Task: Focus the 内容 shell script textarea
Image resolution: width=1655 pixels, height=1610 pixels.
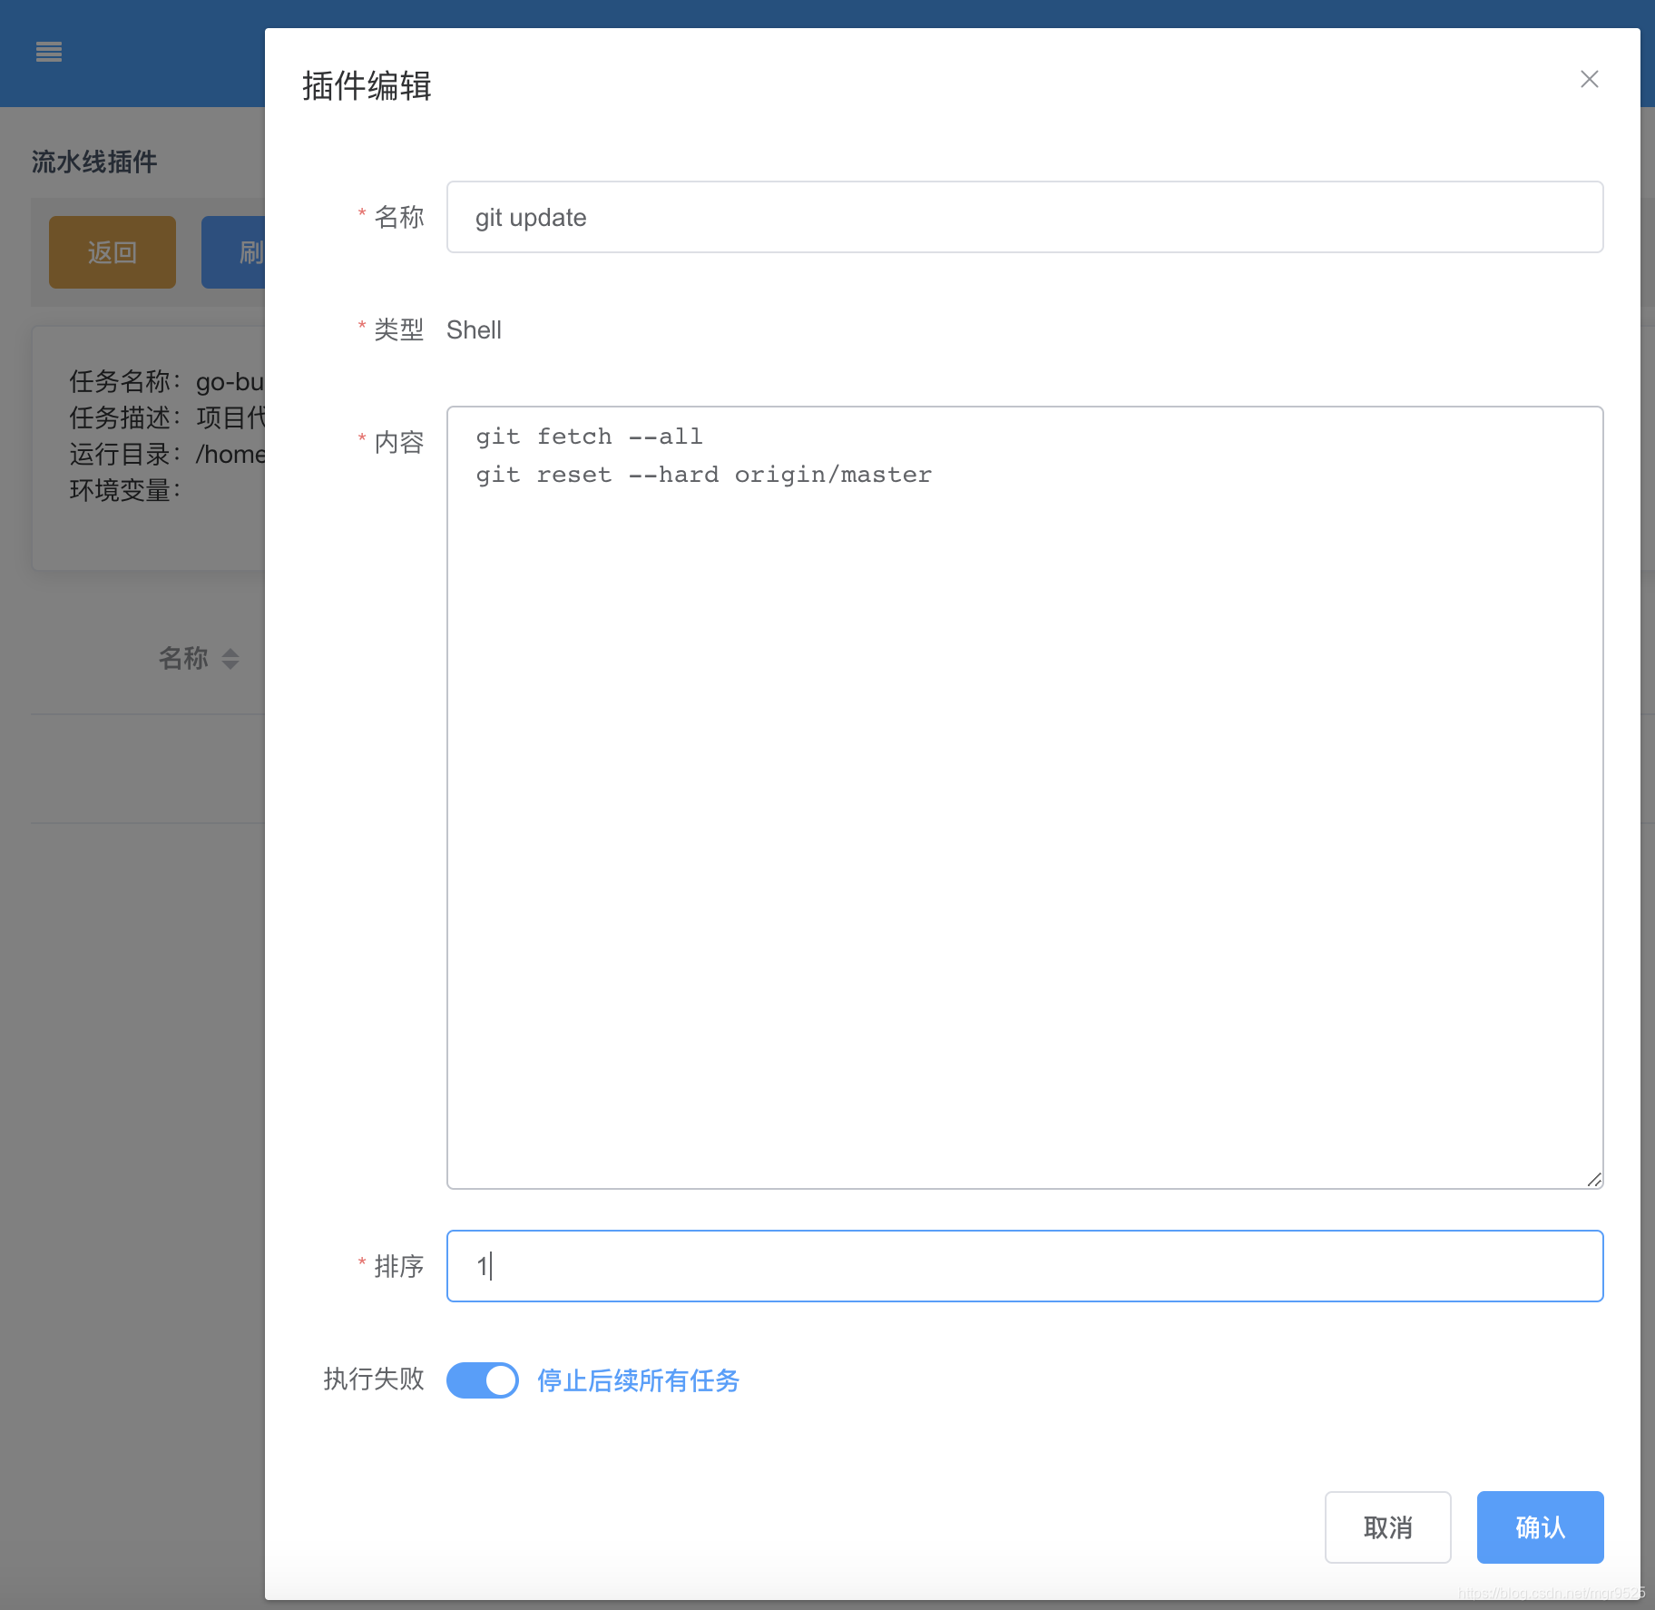Action: coord(1024,797)
